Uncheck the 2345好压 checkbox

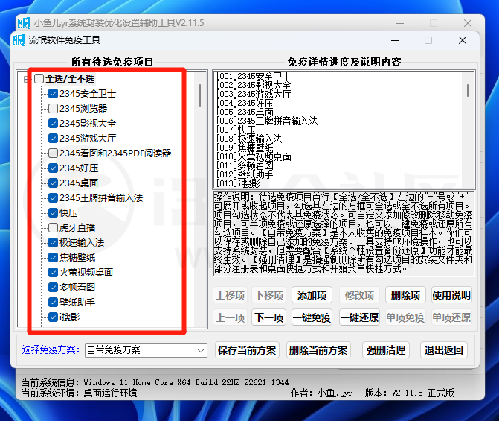[53, 168]
